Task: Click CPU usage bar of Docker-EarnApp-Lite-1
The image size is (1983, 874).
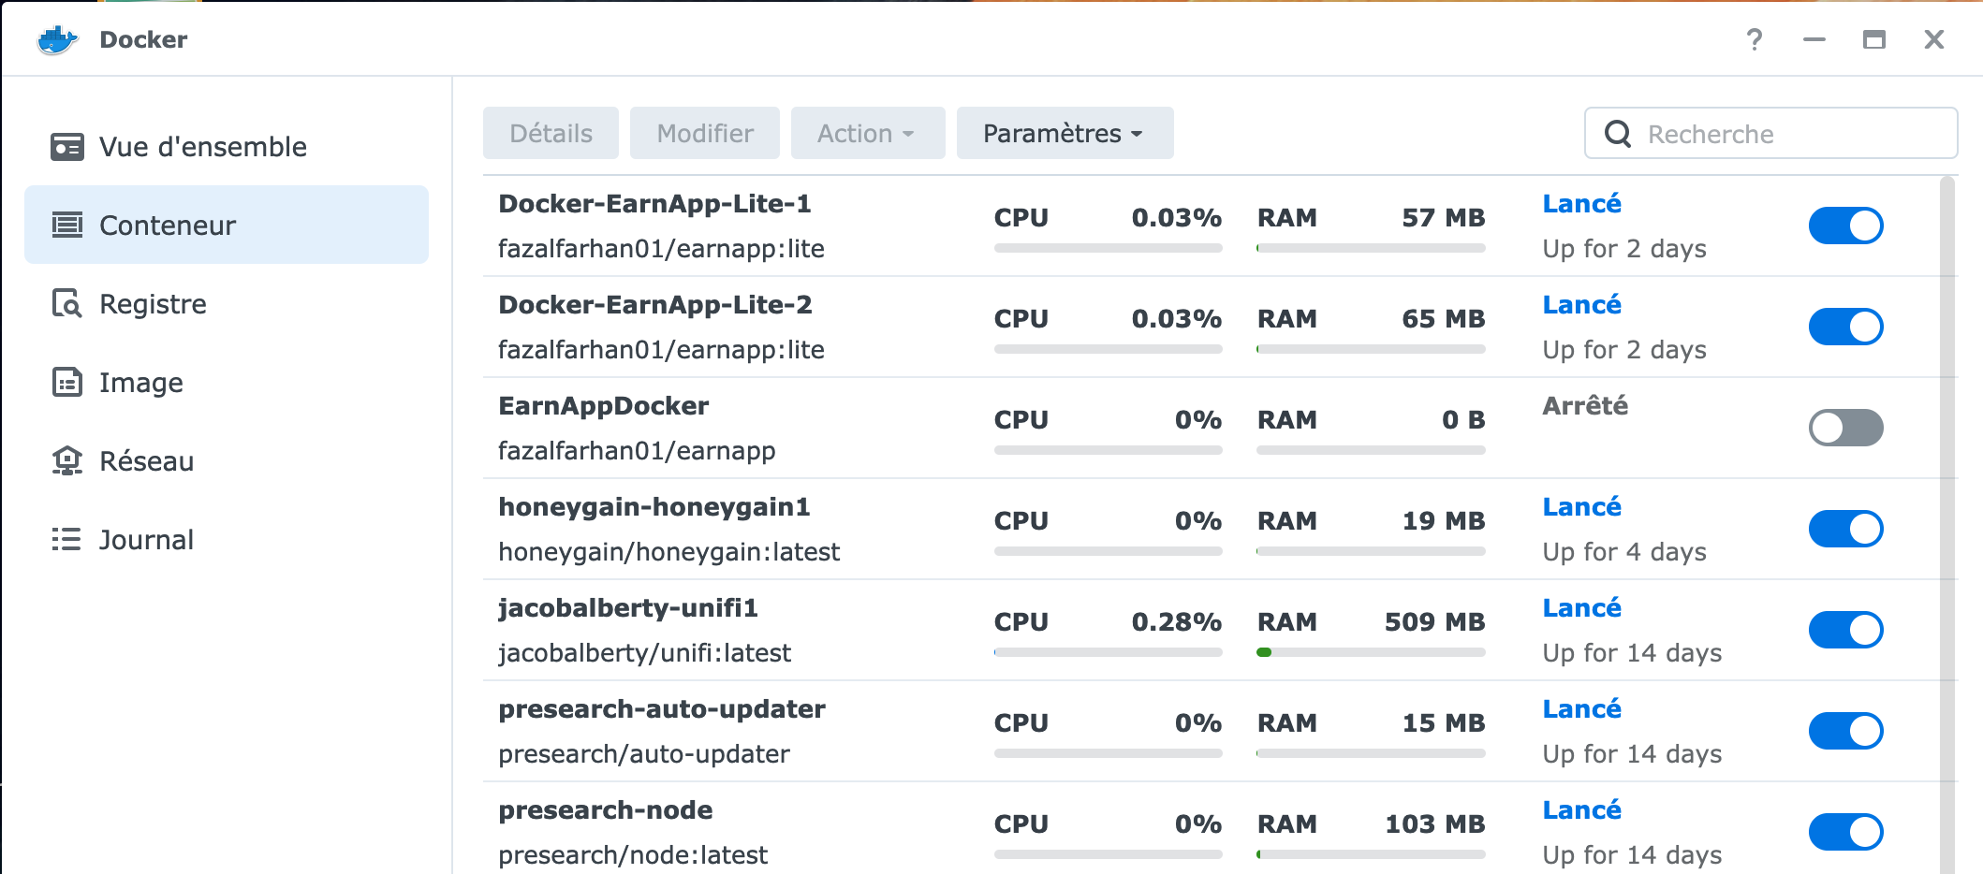Action: click(x=1108, y=248)
